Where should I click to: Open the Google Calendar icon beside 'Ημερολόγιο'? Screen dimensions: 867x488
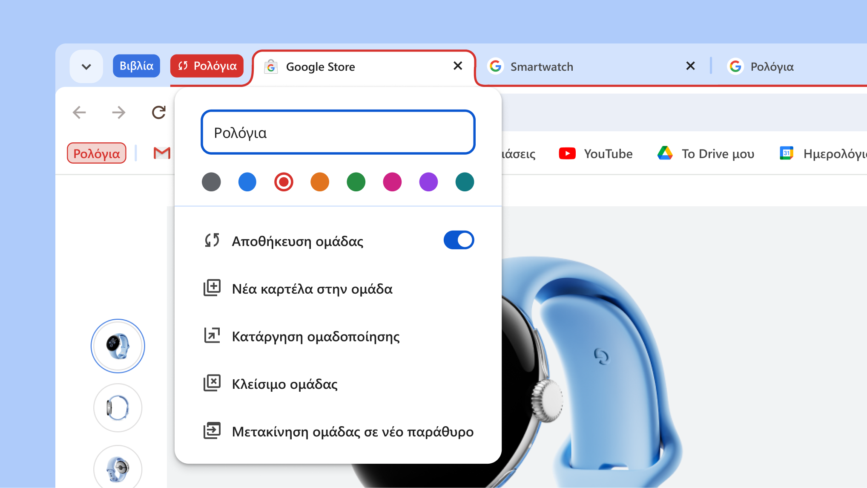pyautogui.click(x=787, y=153)
